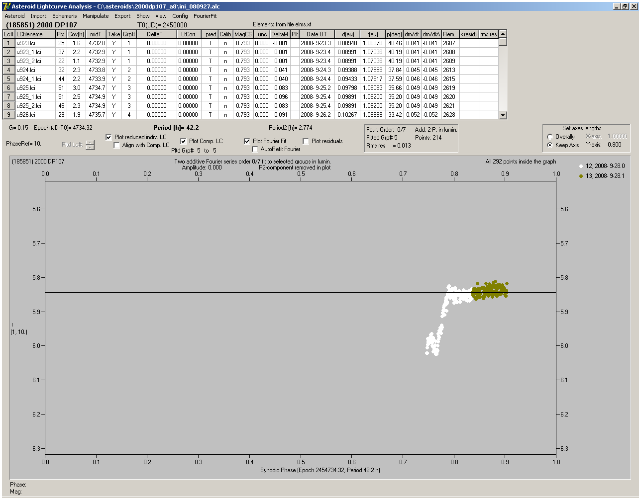Viewport: 641px width, 498px height.
Task: Toggle Plot Comp. LC checkbox
Action: [184, 141]
